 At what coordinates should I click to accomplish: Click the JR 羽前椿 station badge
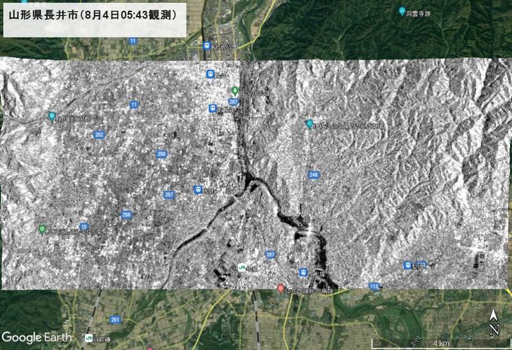[88, 338]
